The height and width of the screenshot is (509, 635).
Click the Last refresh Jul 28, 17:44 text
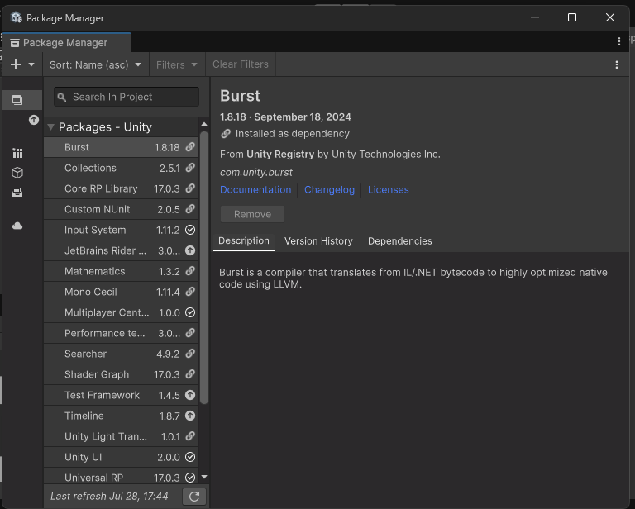pos(109,497)
